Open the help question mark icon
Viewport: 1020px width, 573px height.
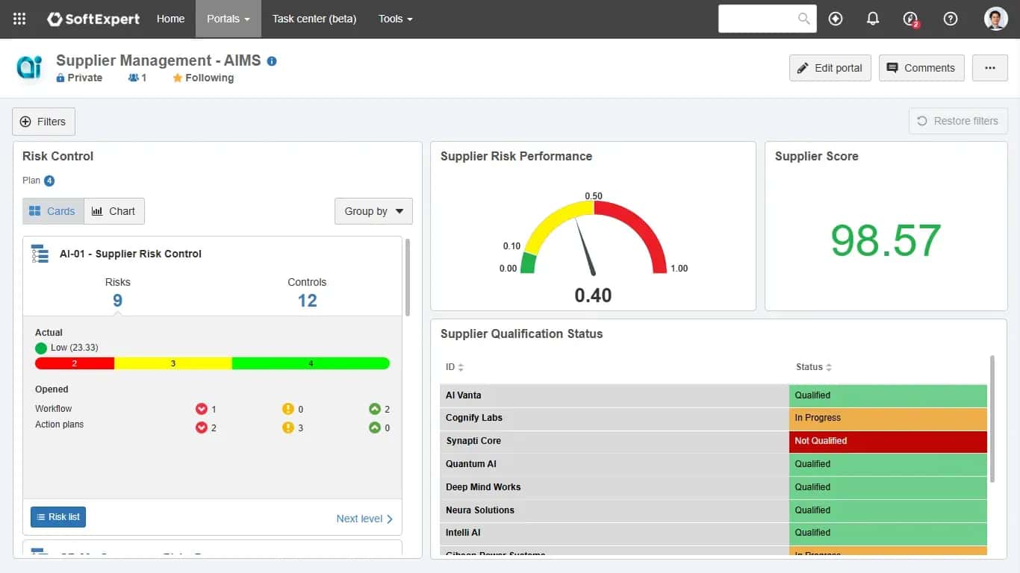coord(951,19)
